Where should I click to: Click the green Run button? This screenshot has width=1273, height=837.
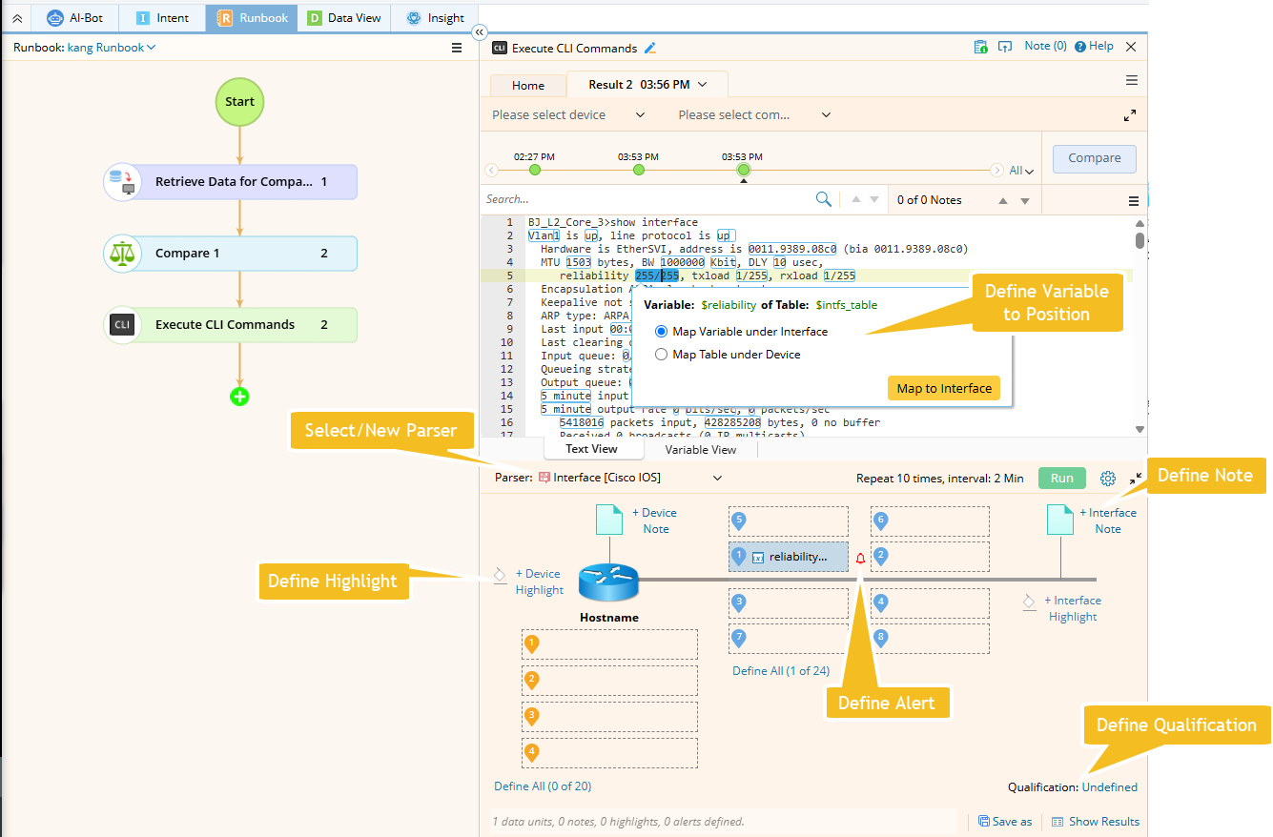1061,479
